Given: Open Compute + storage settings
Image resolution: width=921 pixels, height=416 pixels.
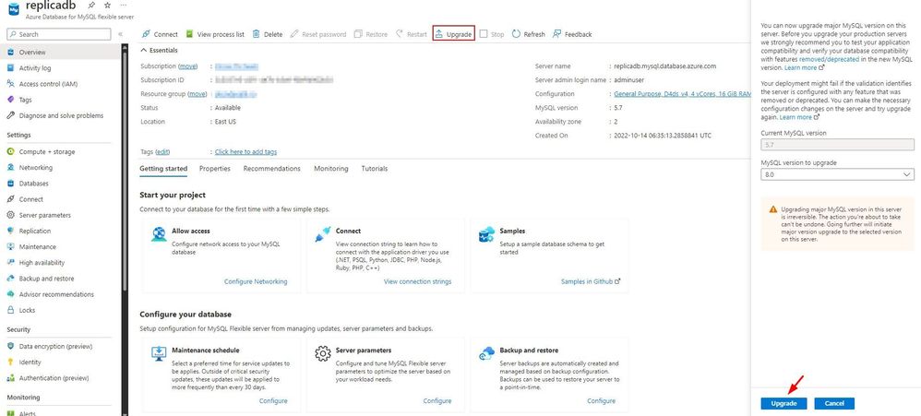Looking at the screenshot, I should click(x=47, y=152).
